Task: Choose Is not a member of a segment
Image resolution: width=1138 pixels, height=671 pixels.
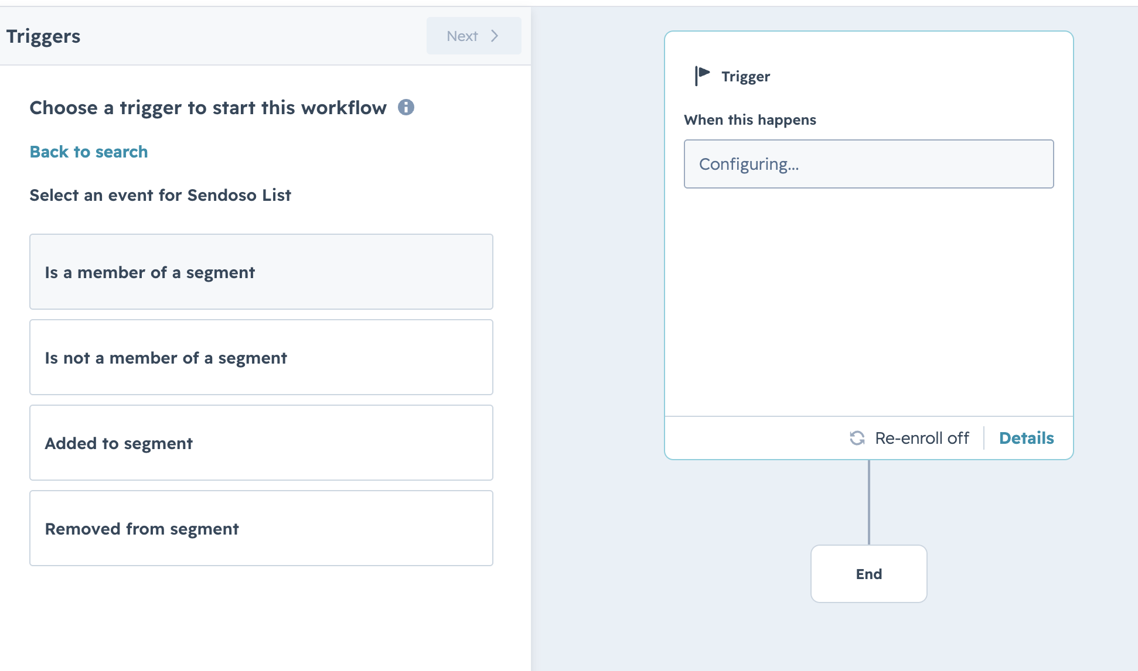Action: [x=261, y=357]
